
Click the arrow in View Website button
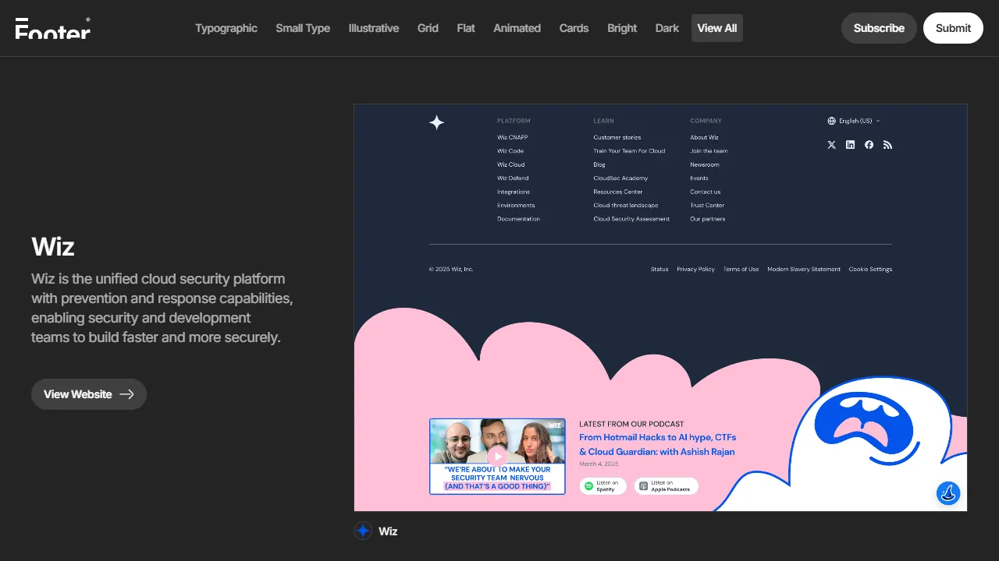[126, 394]
